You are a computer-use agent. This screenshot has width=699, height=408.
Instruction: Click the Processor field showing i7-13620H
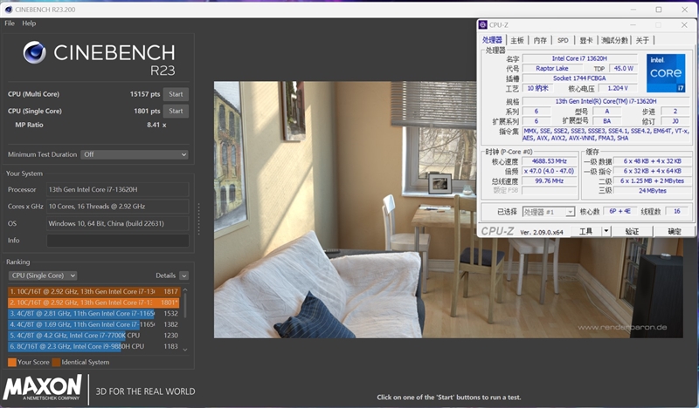click(x=118, y=189)
